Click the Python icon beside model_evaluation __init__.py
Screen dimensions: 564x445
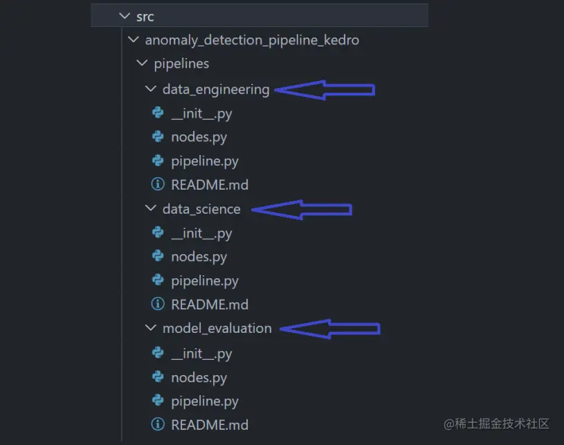[158, 353]
